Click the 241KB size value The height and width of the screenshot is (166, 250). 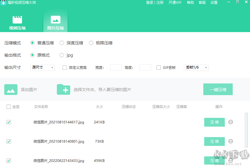[x=99, y=122]
